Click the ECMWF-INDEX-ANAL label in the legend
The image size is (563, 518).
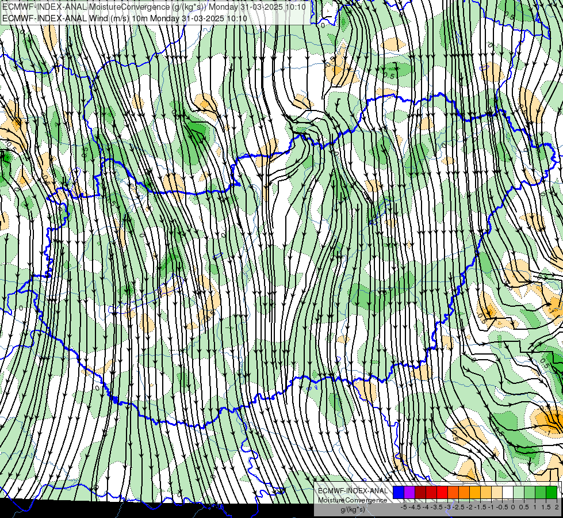(353, 491)
